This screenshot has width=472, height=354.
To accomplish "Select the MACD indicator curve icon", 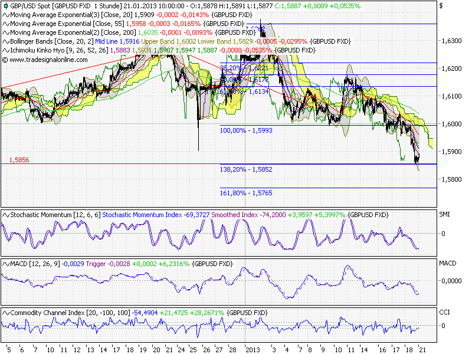I will (5, 264).
